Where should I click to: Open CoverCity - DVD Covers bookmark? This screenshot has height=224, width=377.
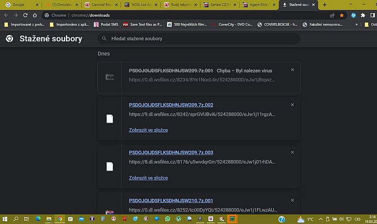(x=232, y=25)
